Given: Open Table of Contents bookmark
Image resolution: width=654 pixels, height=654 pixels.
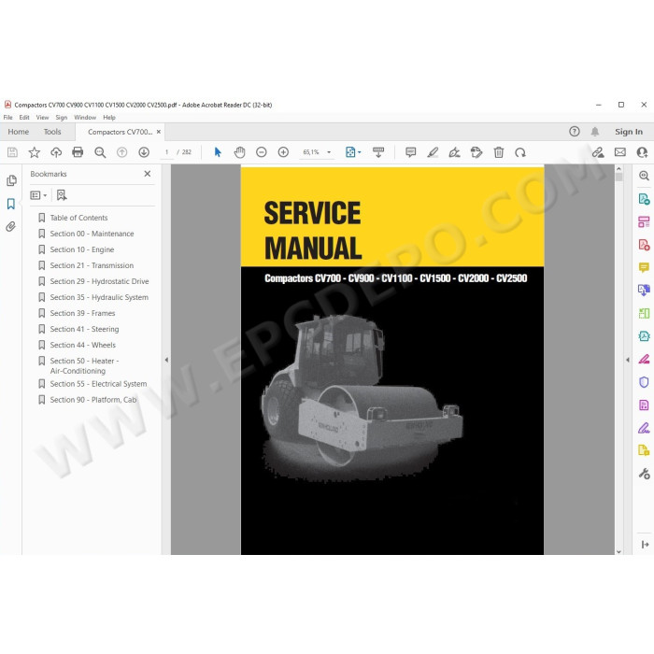Looking at the screenshot, I should tap(78, 218).
